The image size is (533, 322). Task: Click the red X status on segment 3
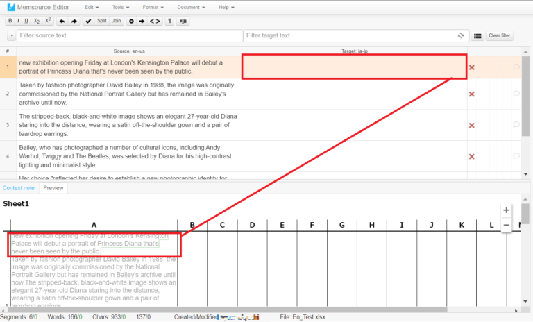coord(472,126)
